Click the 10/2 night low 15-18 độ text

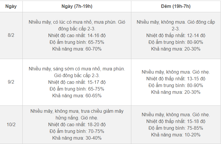coord(176,121)
